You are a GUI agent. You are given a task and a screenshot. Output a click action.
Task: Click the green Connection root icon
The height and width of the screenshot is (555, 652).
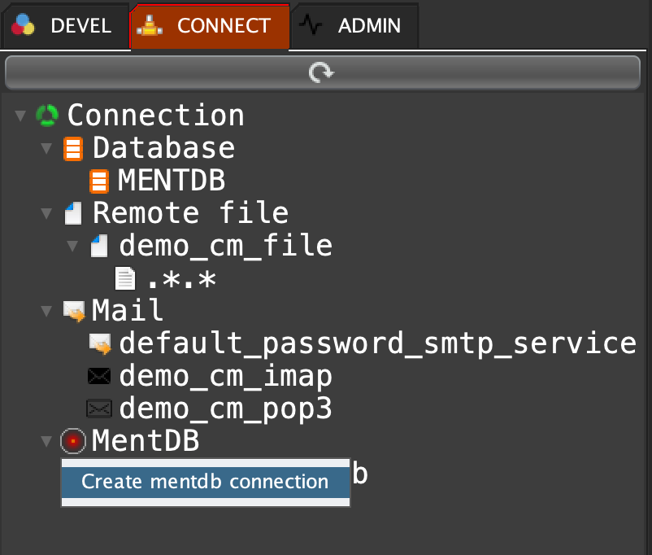(x=47, y=116)
